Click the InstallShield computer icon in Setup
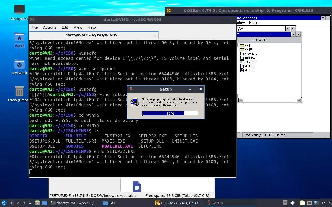Image resolution: width=332 pixels, height=207 pixels. point(134,102)
